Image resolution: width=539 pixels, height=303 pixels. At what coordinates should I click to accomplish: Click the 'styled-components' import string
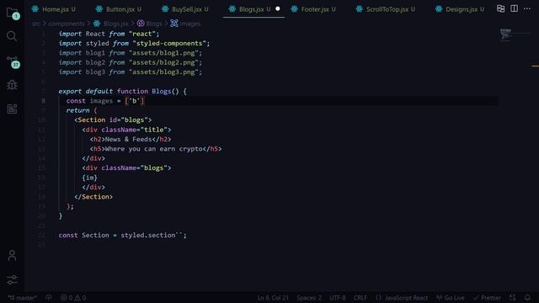[169, 43]
